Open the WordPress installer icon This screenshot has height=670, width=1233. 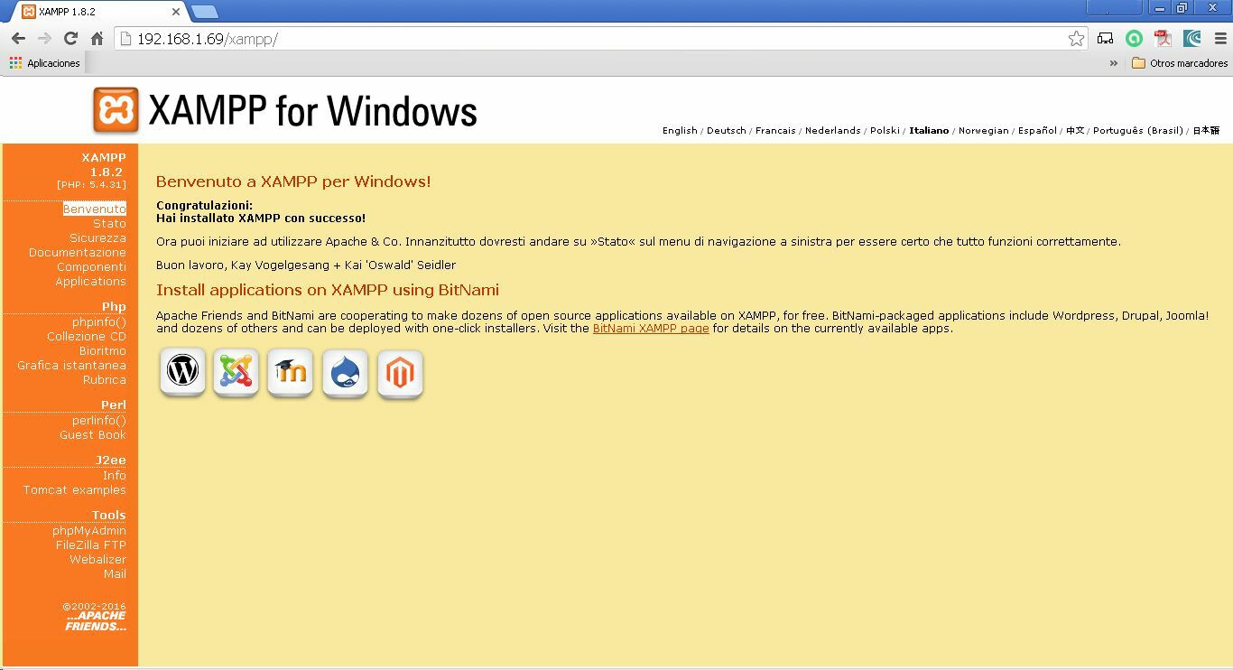point(181,373)
